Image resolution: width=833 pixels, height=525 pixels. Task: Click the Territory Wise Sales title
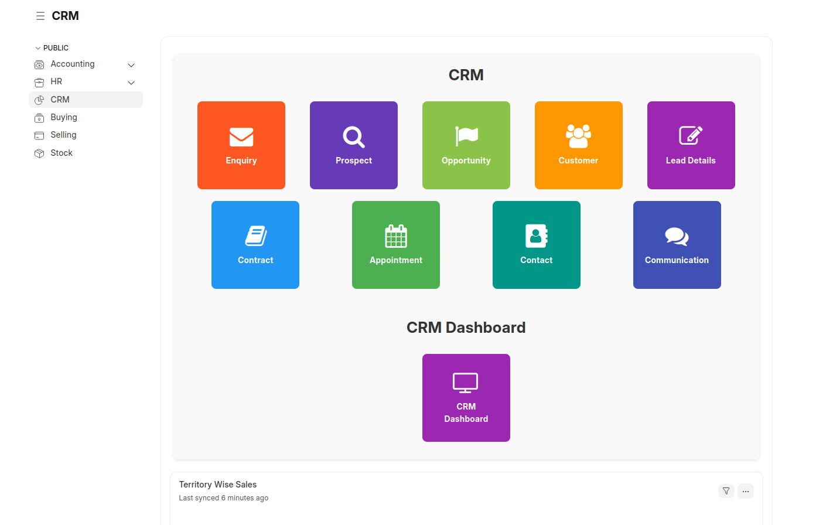coord(217,485)
